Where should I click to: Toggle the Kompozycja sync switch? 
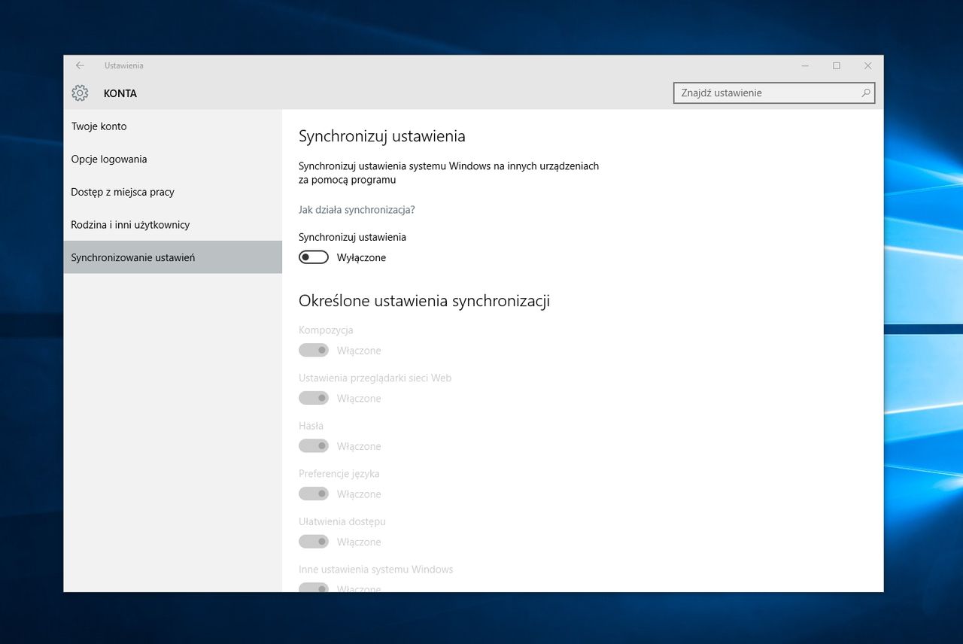[x=314, y=350]
